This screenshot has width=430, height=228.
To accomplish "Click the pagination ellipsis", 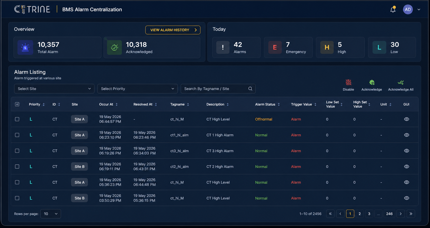I will (x=378, y=214).
